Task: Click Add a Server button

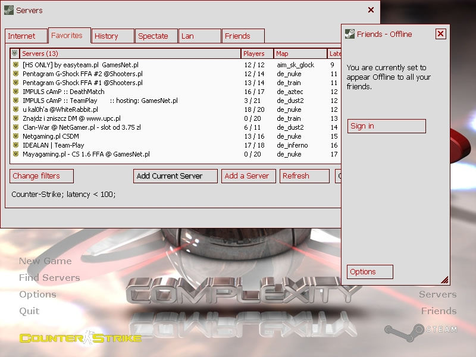Action: [x=249, y=176]
